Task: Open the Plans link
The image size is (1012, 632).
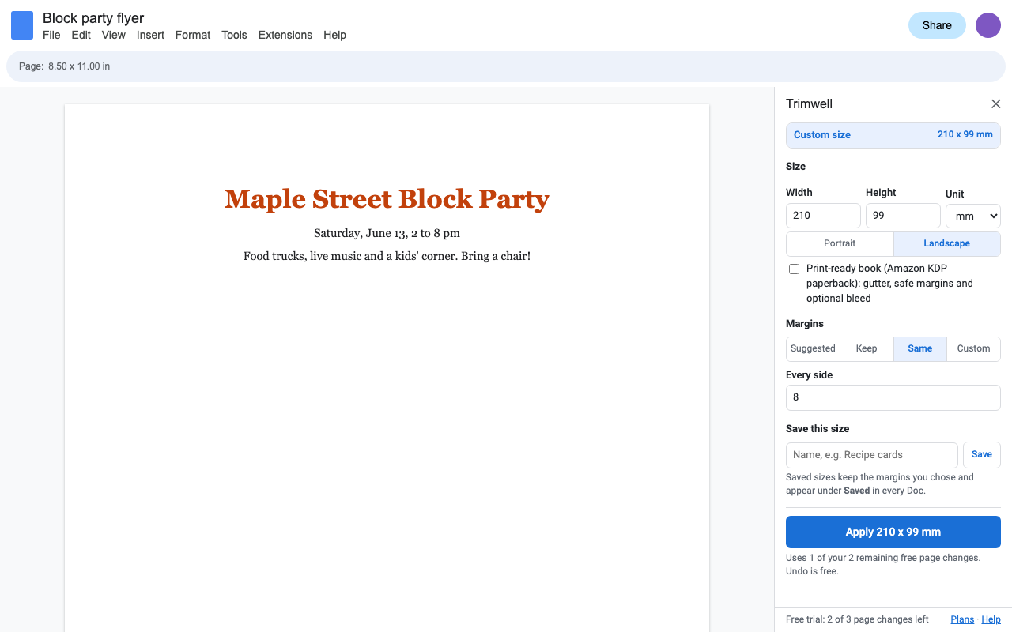Action: (962, 619)
